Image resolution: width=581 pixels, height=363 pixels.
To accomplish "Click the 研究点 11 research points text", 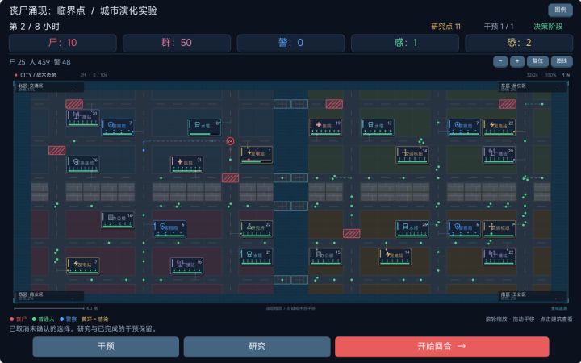I will 445,27.
